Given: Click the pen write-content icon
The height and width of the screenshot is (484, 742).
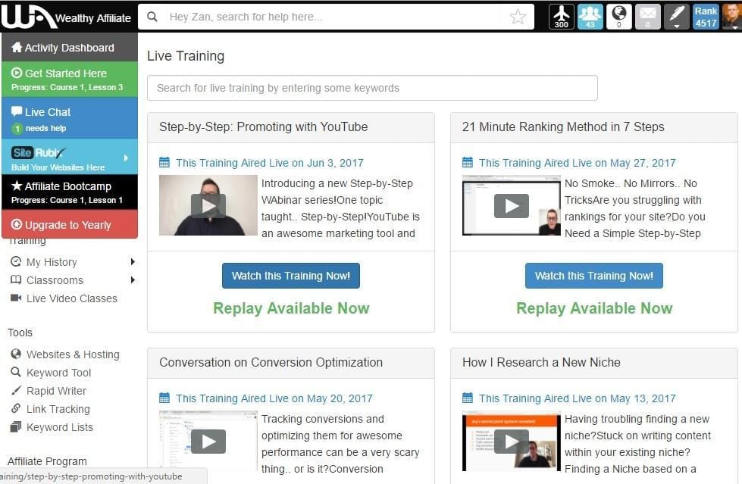Looking at the screenshot, I should [x=677, y=17].
